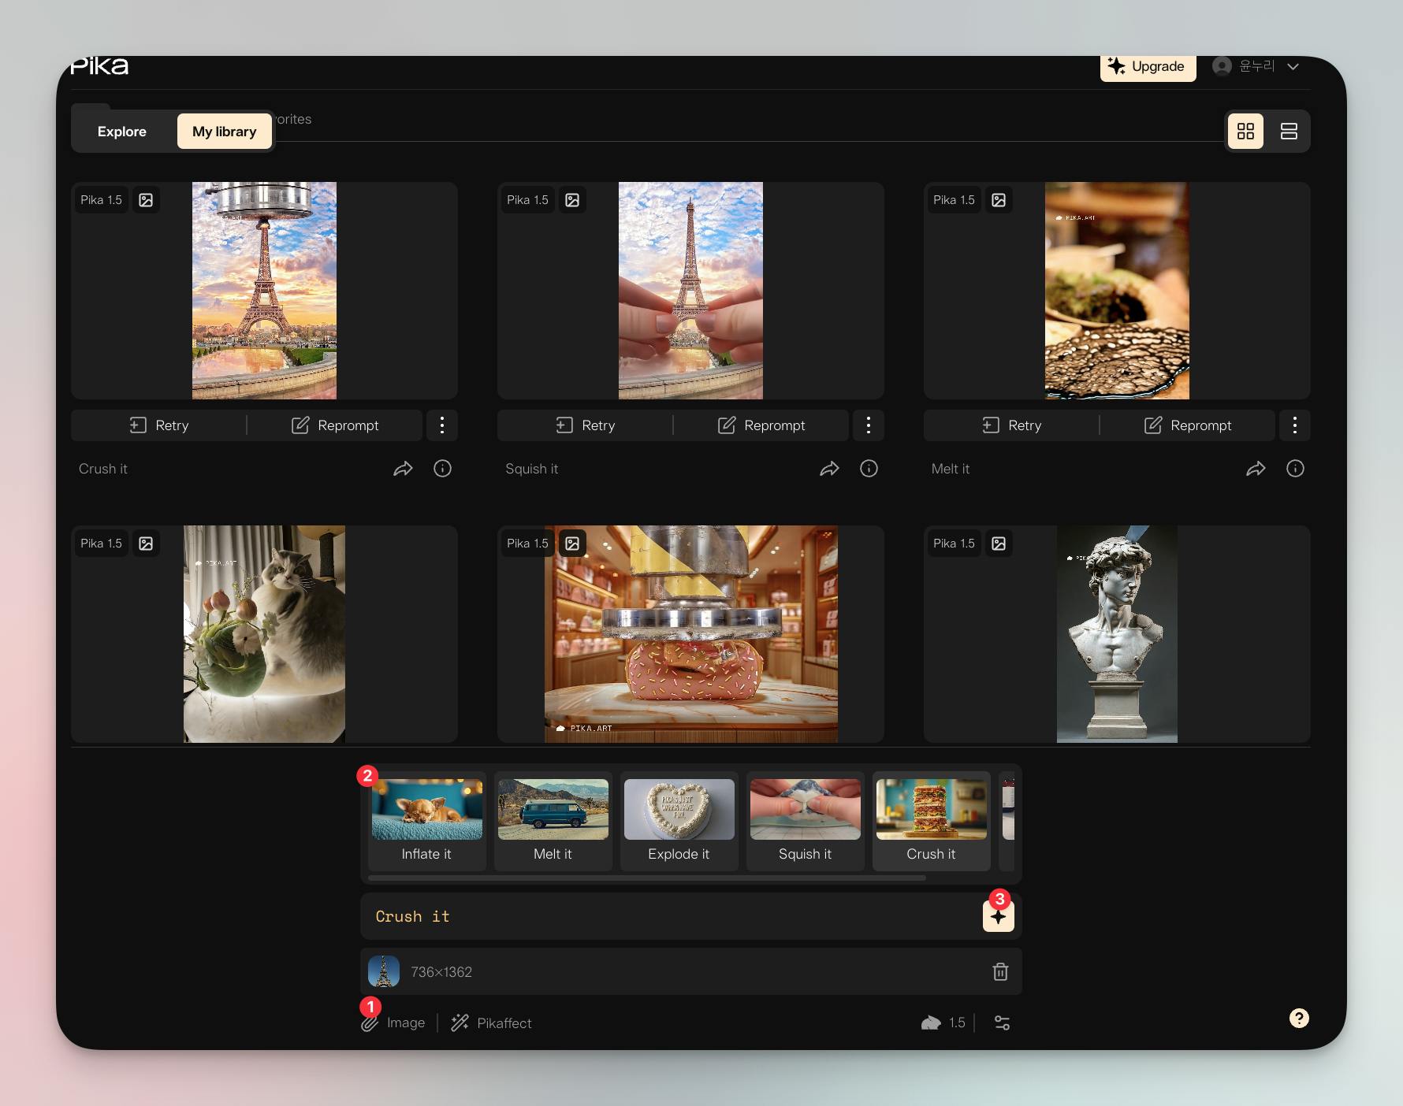Click the Upgrade button
The width and height of the screenshot is (1403, 1106).
1148,66
